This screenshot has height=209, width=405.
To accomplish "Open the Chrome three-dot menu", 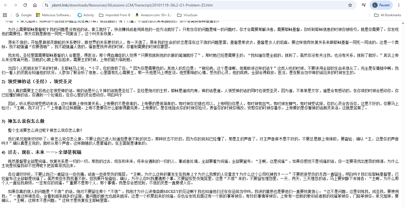I will pos(399,5).
